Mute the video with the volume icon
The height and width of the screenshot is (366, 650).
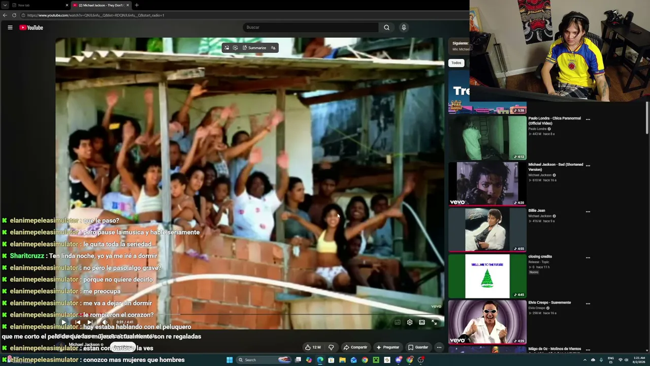coord(105,322)
